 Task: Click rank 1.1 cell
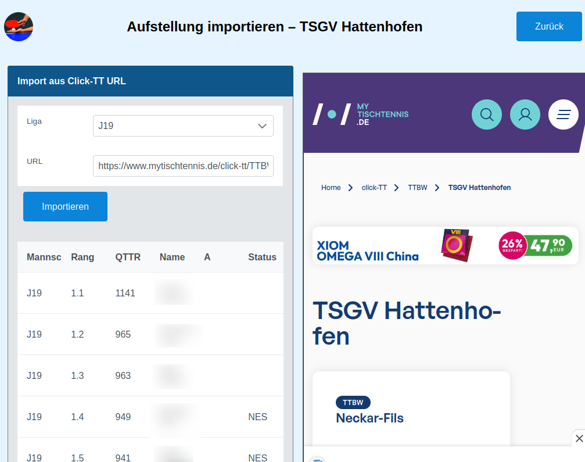point(77,293)
